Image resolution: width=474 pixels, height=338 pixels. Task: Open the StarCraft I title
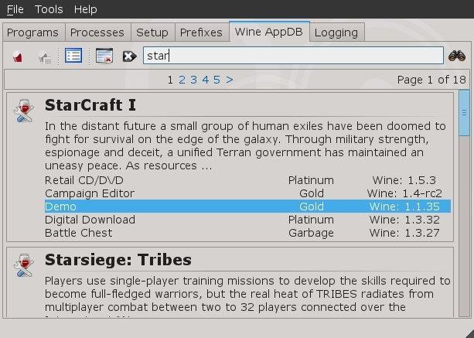click(x=90, y=105)
